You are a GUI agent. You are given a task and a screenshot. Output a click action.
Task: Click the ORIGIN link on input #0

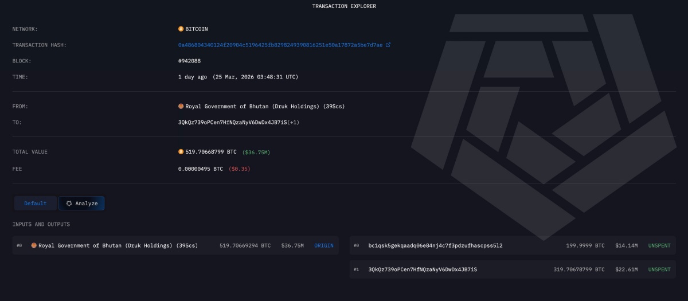coord(323,245)
